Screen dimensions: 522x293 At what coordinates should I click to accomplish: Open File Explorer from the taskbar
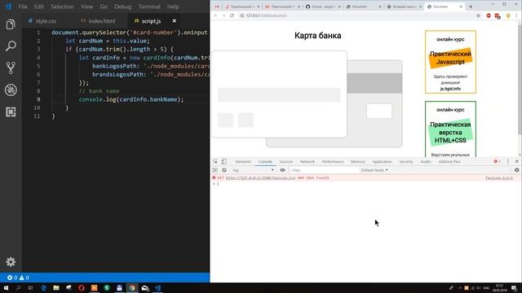click(56, 288)
